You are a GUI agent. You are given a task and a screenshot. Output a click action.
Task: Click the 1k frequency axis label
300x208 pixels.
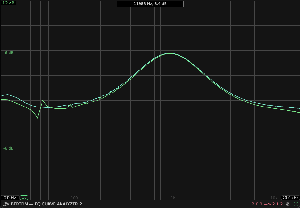click(x=173, y=198)
